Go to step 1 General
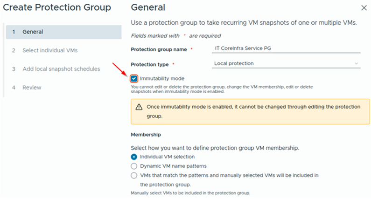Image resolution: width=371 pixels, height=199 pixels. point(33,32)
